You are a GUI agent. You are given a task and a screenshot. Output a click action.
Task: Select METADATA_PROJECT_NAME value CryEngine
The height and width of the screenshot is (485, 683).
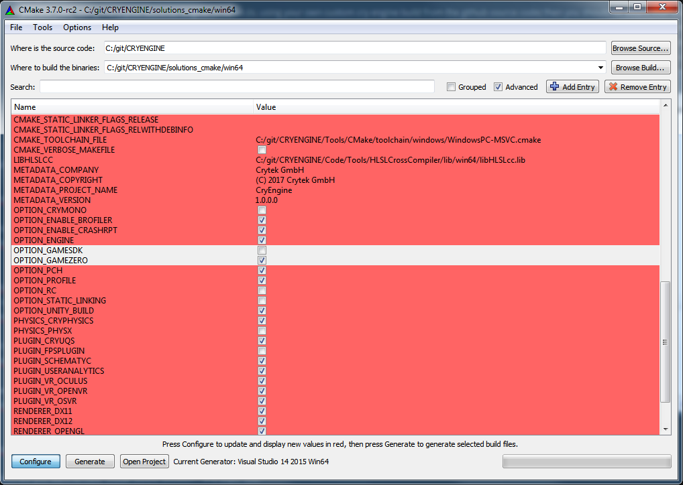(274, 190)
